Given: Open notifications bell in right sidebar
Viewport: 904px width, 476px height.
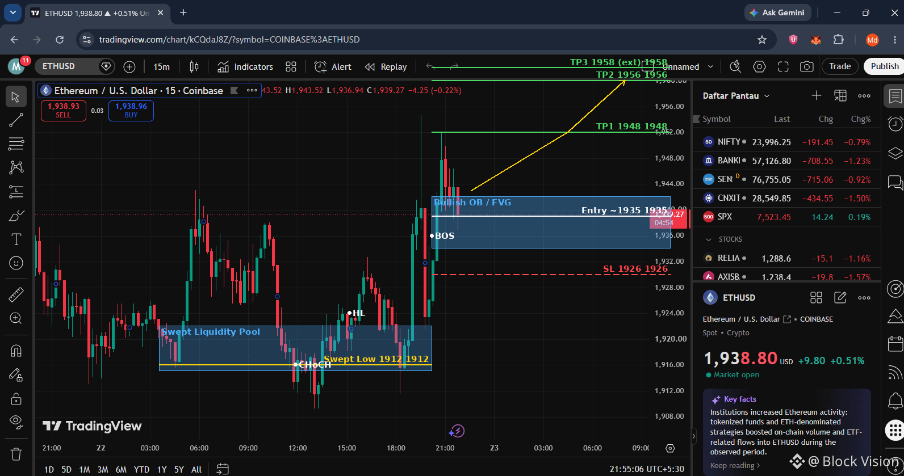Looking at the screenshot, I should [895, 402].
